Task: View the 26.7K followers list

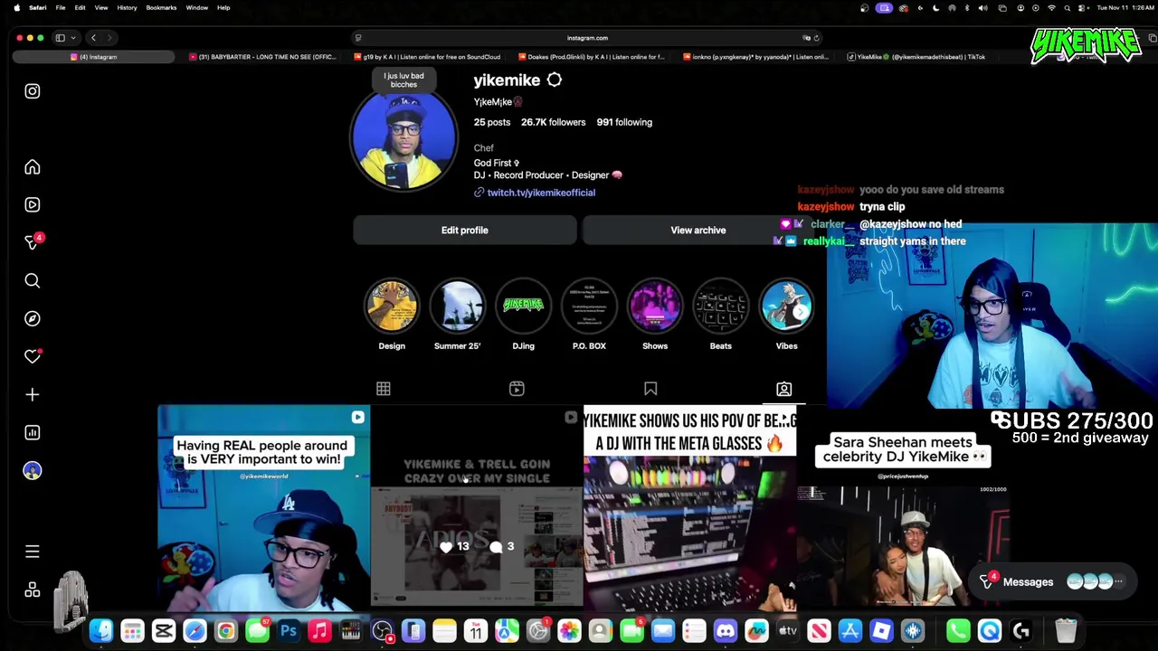Action: point(553,122)
